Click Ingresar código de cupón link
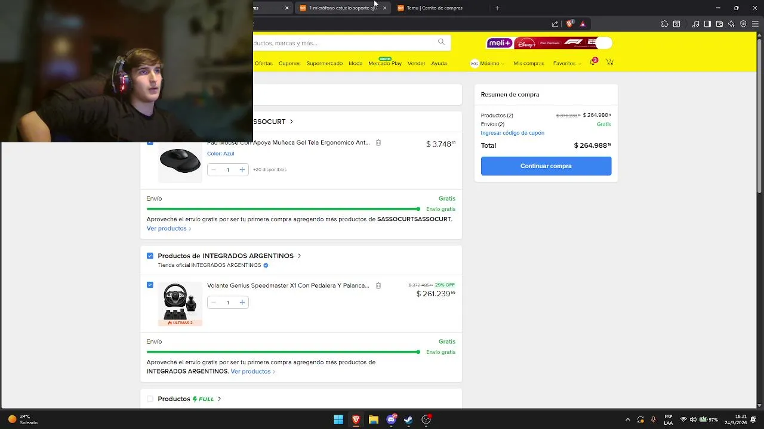The height and width of the screenshot is (429, 764). (x=512, y=133)
